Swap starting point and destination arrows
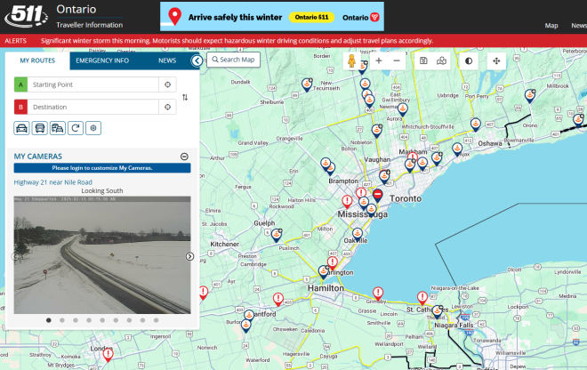The image size is (587, 370). coord(185,97)
